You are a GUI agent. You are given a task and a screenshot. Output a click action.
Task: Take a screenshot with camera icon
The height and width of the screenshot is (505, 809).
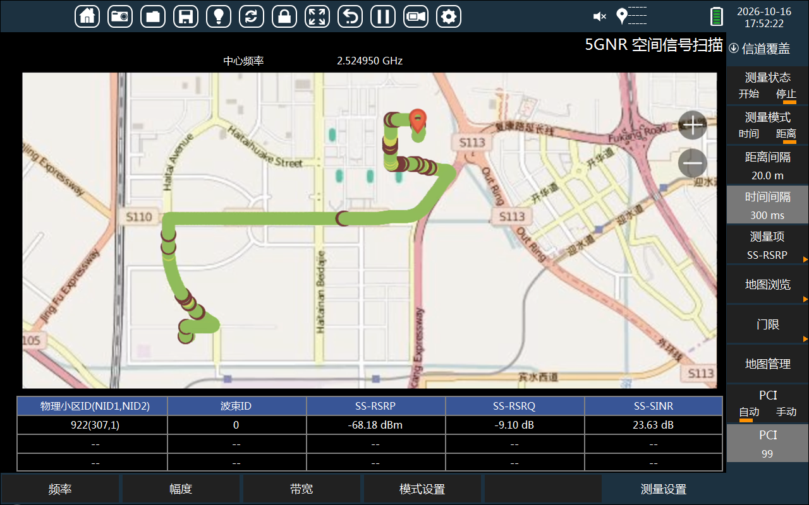coord(120,16)
